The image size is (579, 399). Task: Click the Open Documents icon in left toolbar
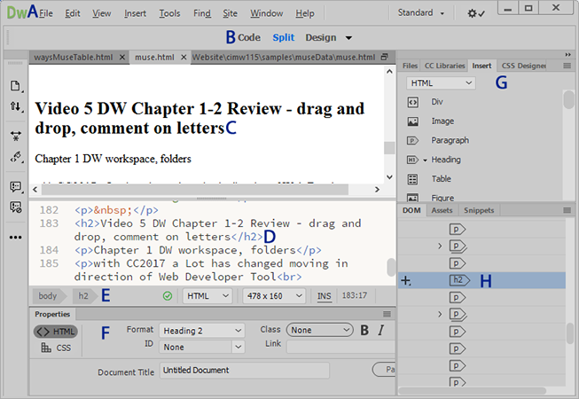[15, 86]
